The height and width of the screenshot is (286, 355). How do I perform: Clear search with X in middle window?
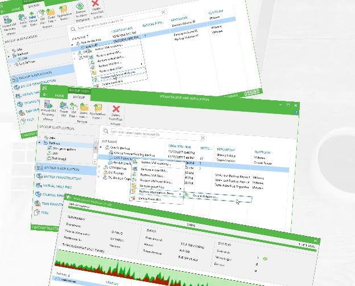click(x=203, y=138)
